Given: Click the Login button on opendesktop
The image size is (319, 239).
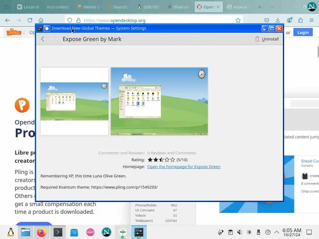Looking at the screenshot, I should click(303, 32).
